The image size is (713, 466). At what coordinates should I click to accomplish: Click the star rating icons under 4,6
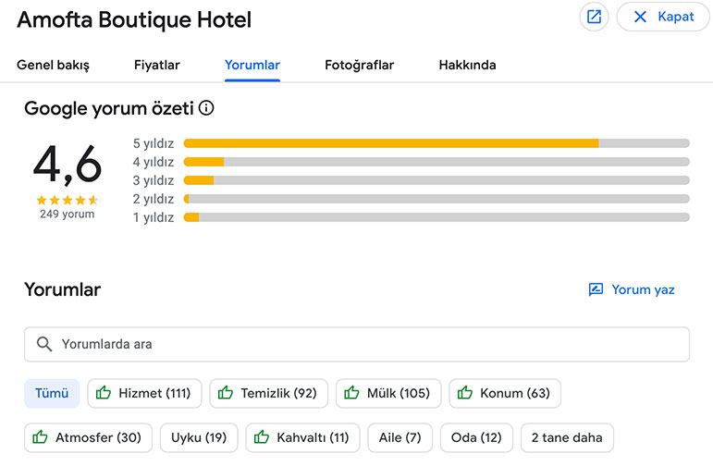pyautogui.click(x=67, y=200)
